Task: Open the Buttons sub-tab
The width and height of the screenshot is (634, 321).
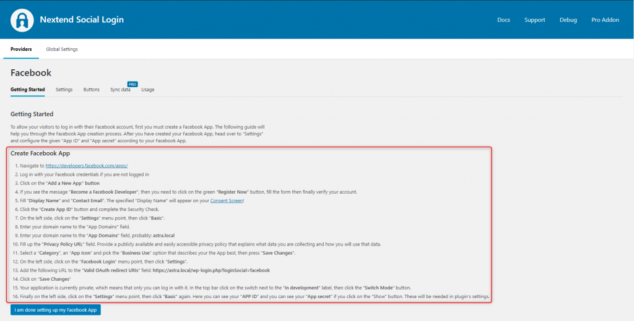Action: click(x=91, y=90)
